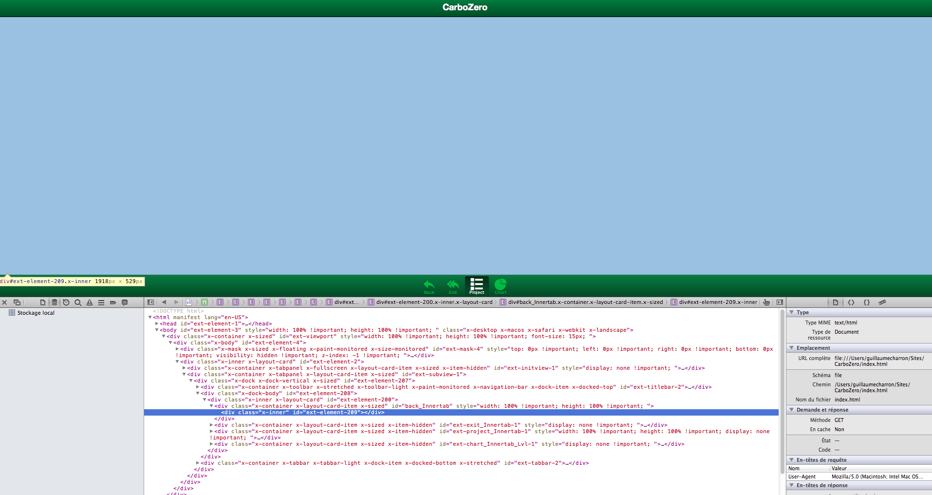Toggle the left navigation sidebar

(151, 302)
